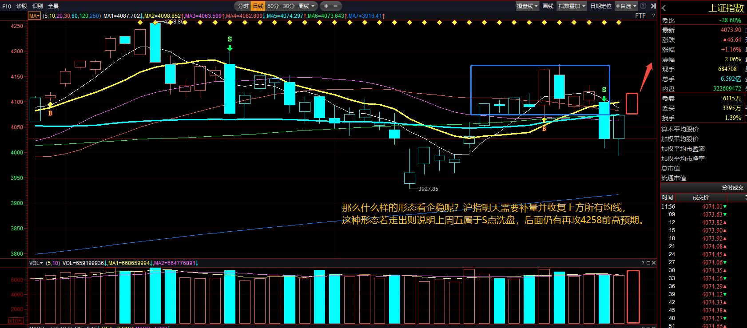Select the 日线 daily candlestick period
This screenshot has height=328, width=747.
(x=258, y=6)
